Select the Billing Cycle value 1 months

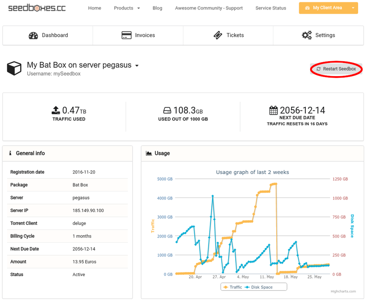tap(82, 236)
